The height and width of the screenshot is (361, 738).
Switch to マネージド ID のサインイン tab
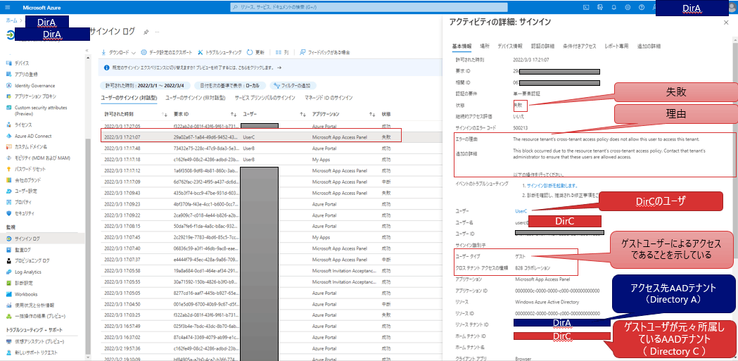pyautogui.click(x=329, y=98)
